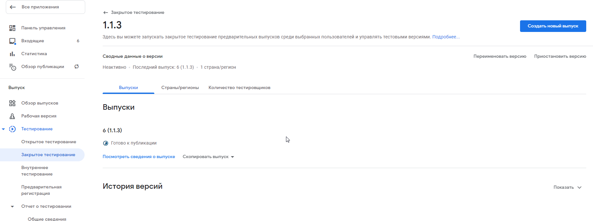Click the Панель управления dashboard icon
Image resolution: width=593 pixels, height=221 pixels.
[12, 28]
